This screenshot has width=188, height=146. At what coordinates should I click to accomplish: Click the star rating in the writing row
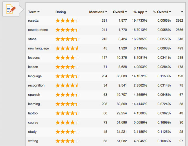68,141
